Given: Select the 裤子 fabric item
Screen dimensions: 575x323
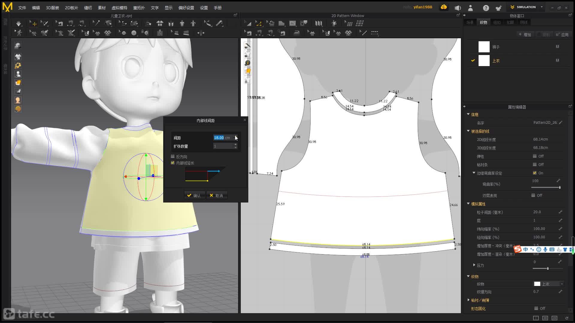Looking at the screenshot, I should click(519, 47).
